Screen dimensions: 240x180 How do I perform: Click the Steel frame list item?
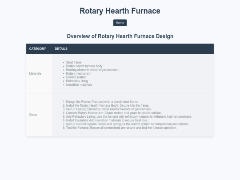pyautogui.click(x=74, y=62)
